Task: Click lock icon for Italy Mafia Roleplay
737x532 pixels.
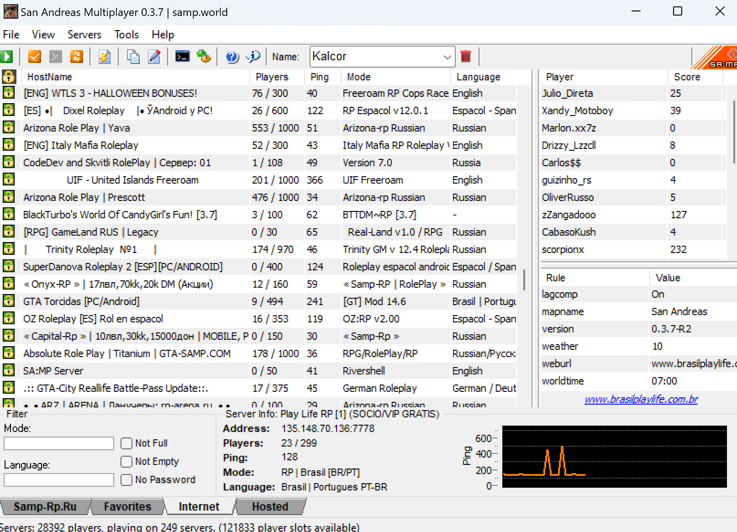Action: coord(9,145)
